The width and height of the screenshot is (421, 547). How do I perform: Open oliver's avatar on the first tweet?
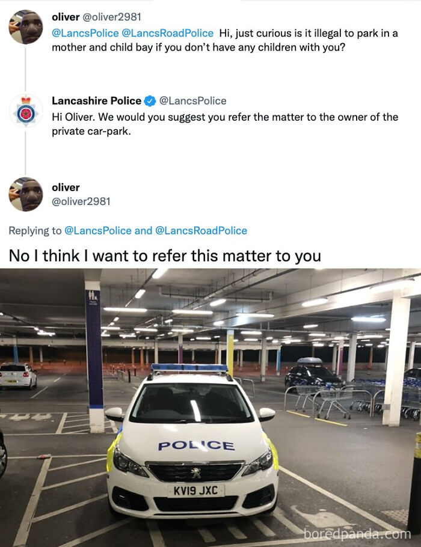pyautogui.click(x=26, y=27)
